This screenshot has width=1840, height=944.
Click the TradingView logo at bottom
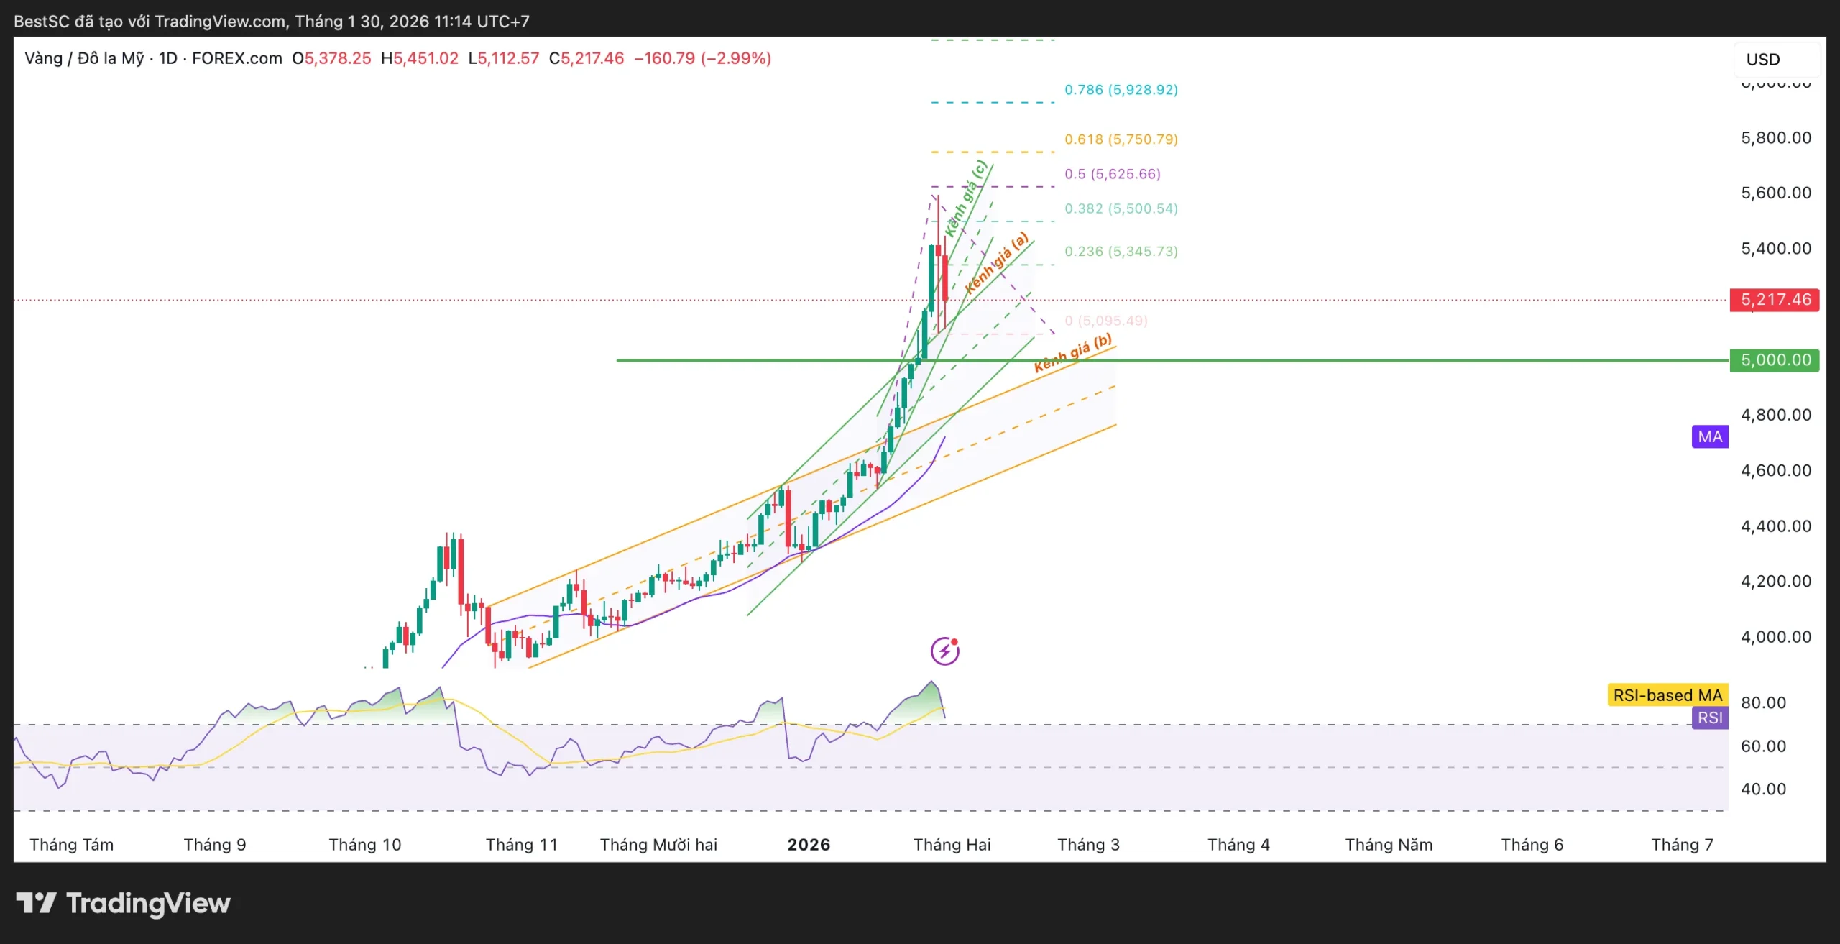124,903
